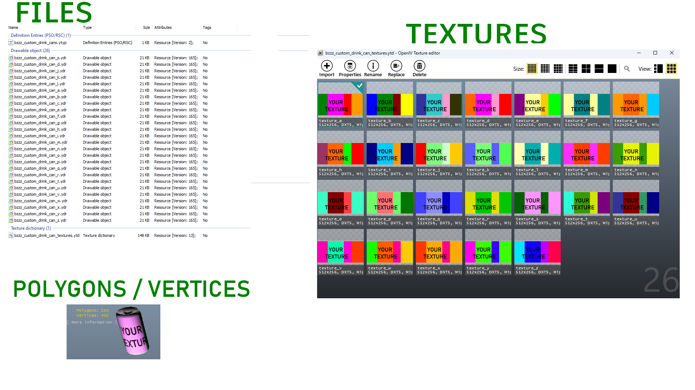Collapse the Definition Entries (PSO/RSC) group
This screenshot has height=390, width=695.
(41, 35)
